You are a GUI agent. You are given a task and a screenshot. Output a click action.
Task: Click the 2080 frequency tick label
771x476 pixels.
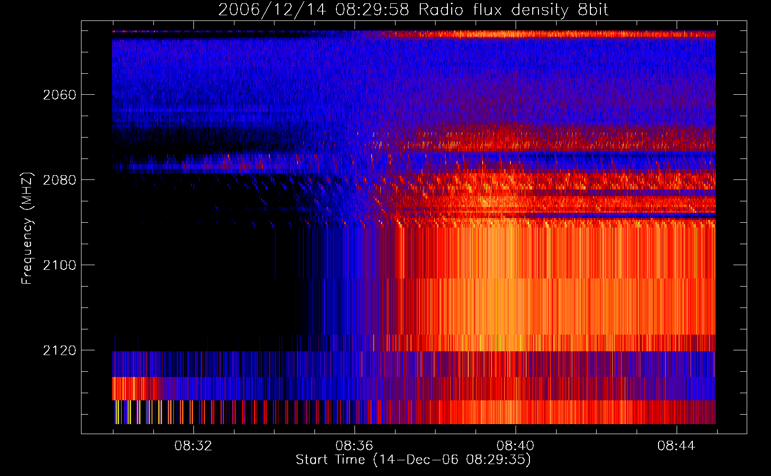(60, 180)
